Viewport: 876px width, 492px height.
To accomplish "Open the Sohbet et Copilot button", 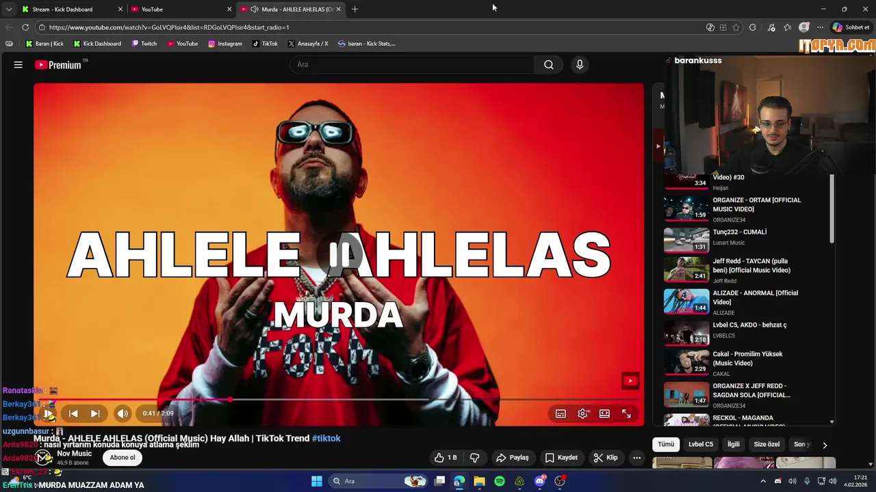I will [851, 27].
